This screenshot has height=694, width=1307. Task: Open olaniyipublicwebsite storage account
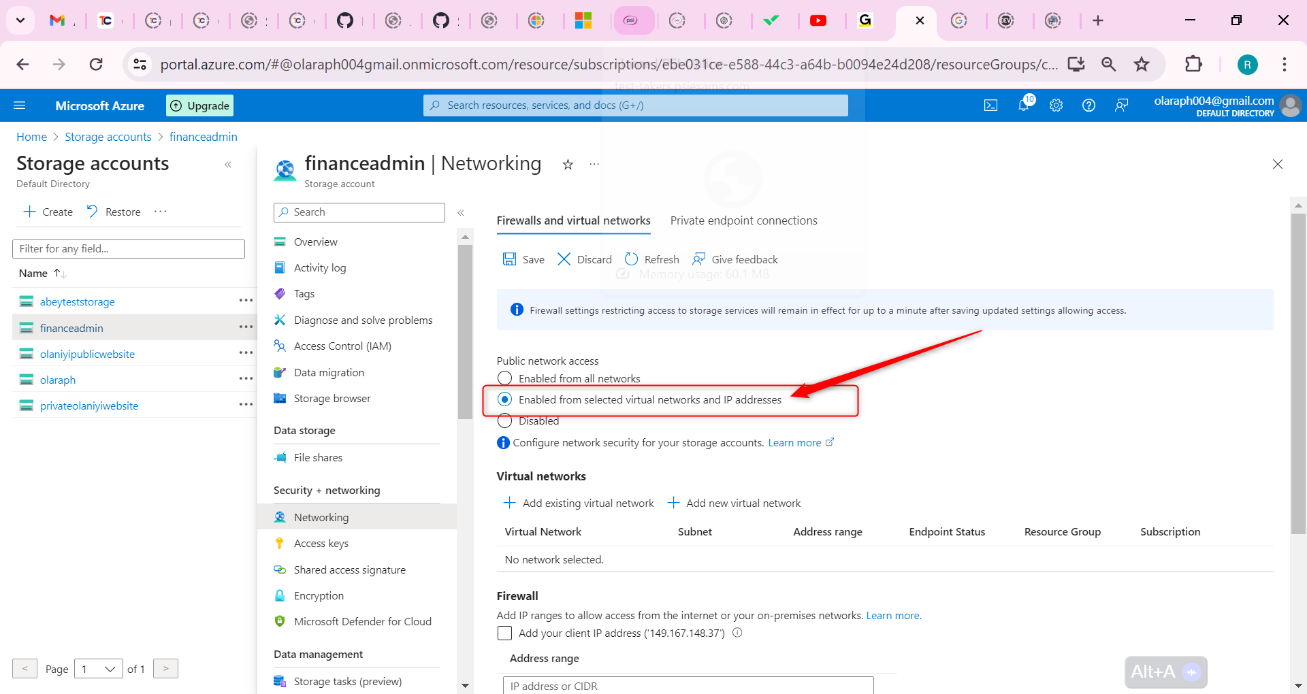pos(87,354)
